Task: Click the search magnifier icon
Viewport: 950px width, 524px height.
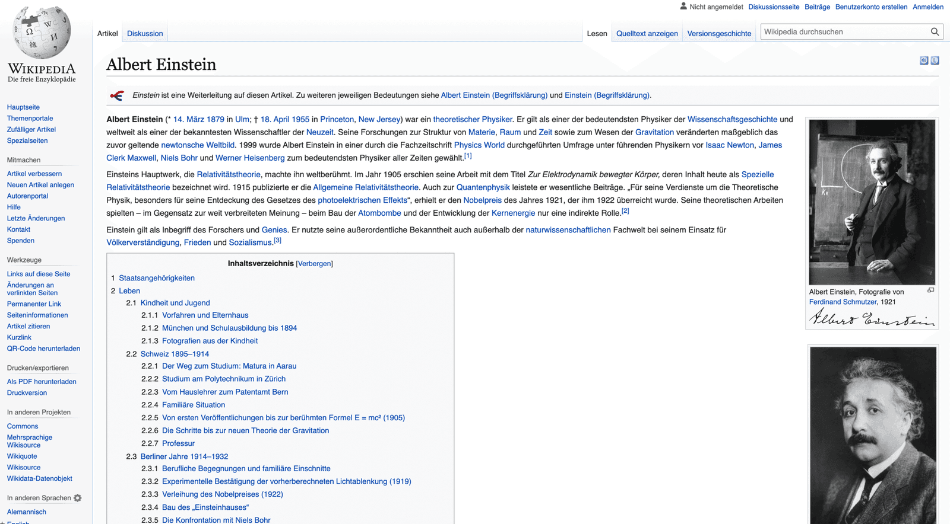Action: 935,32
